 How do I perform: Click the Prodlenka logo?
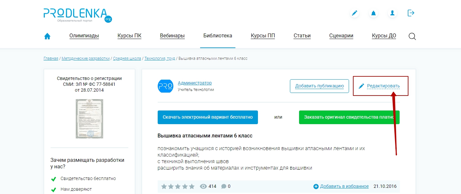point(77,15)
